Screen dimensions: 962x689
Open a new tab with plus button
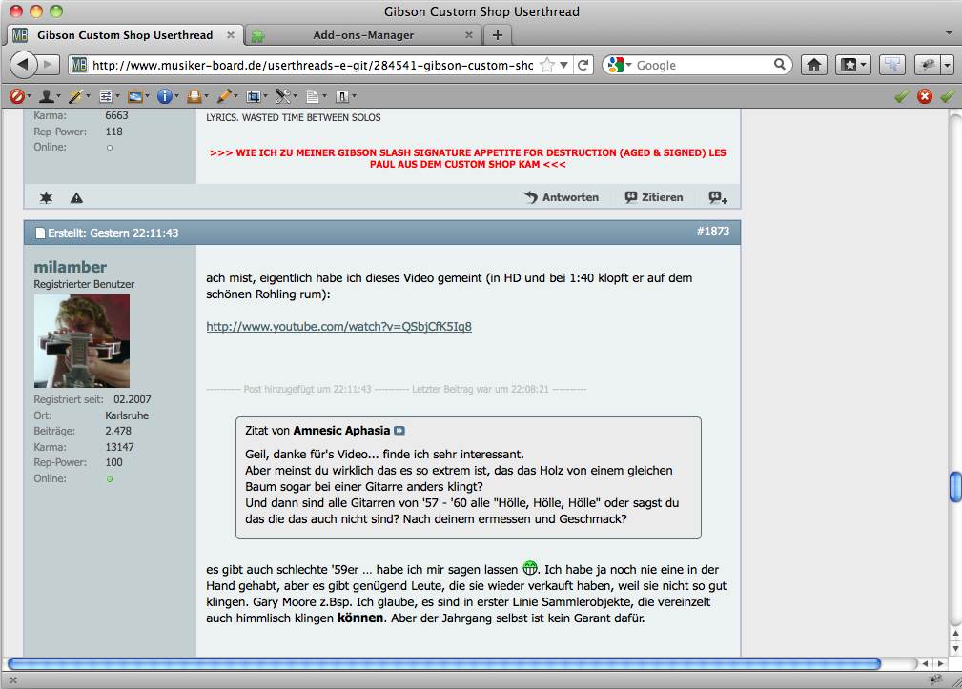coord(498,35)
